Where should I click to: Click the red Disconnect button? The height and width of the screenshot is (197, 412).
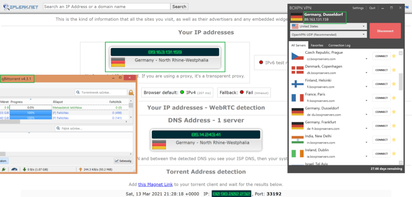tap(385, 31)
